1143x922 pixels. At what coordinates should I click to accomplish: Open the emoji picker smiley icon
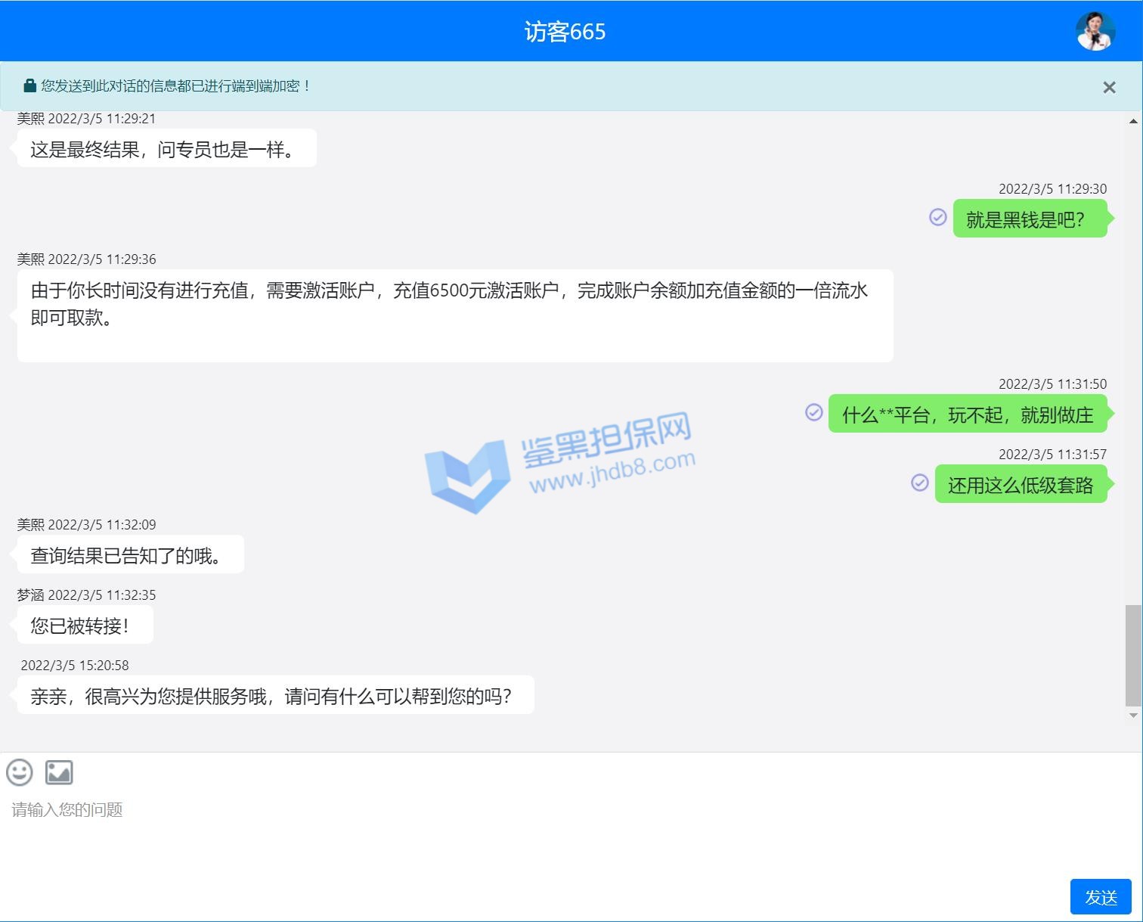[x=20, y=772]
